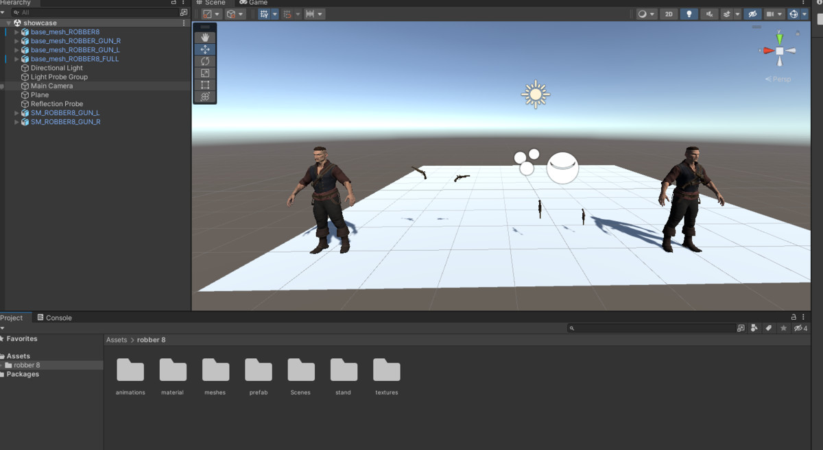
Task: Click the Project panel search field
Action: 652,329
